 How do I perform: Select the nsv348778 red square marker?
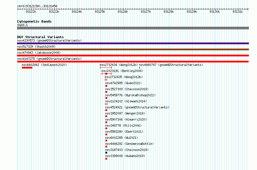(106, 128)
